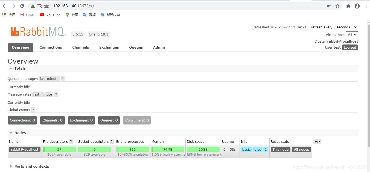Open the Chrome profile avatar
The image size is (370, 172).
[357, 6]
